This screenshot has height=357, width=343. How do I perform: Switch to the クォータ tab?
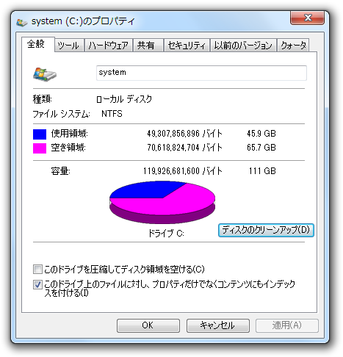pyautogui.click(x=293, y=46)
